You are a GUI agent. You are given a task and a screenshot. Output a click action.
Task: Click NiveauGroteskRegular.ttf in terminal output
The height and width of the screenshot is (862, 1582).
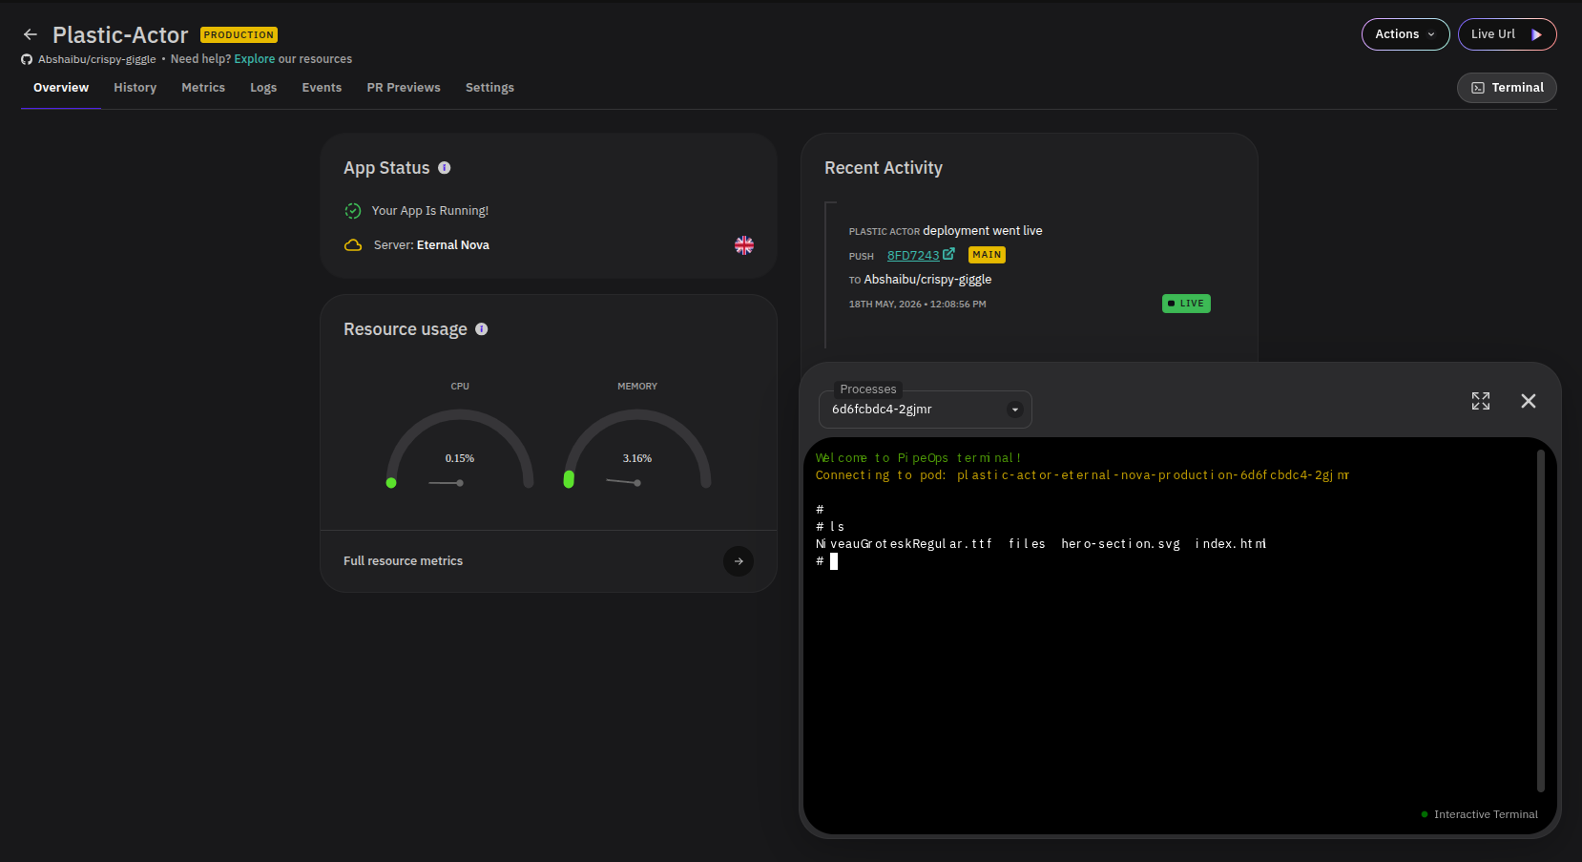(904, 544)
